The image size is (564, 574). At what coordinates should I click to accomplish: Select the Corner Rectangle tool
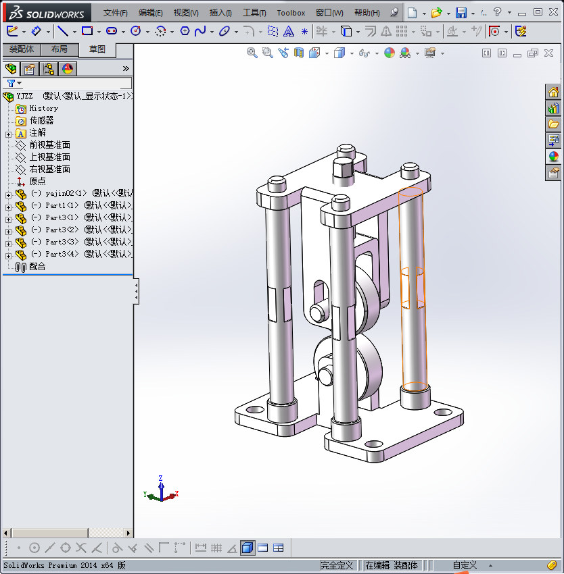[x=87, y=32]
